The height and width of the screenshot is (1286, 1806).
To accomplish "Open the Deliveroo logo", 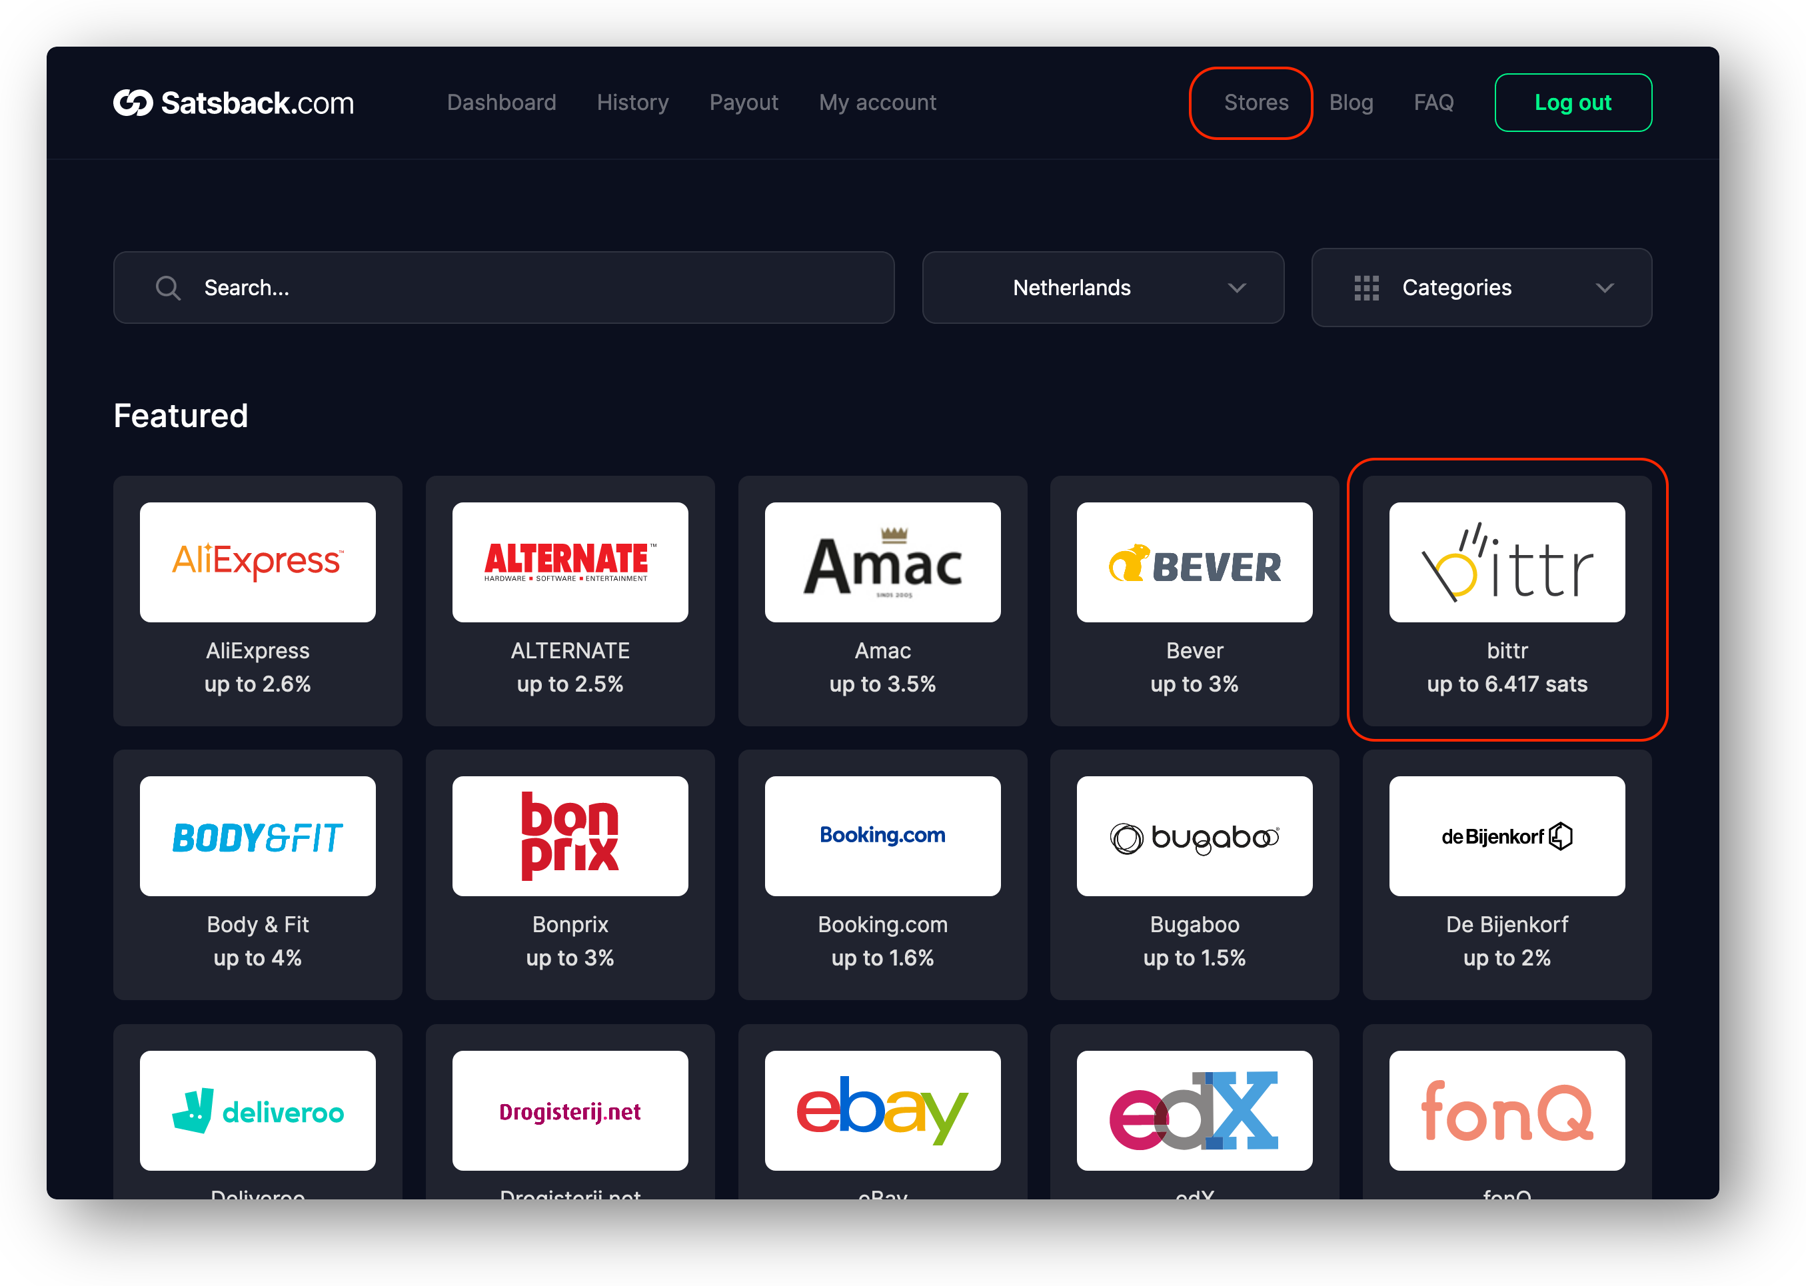I will pos(257,1110).
